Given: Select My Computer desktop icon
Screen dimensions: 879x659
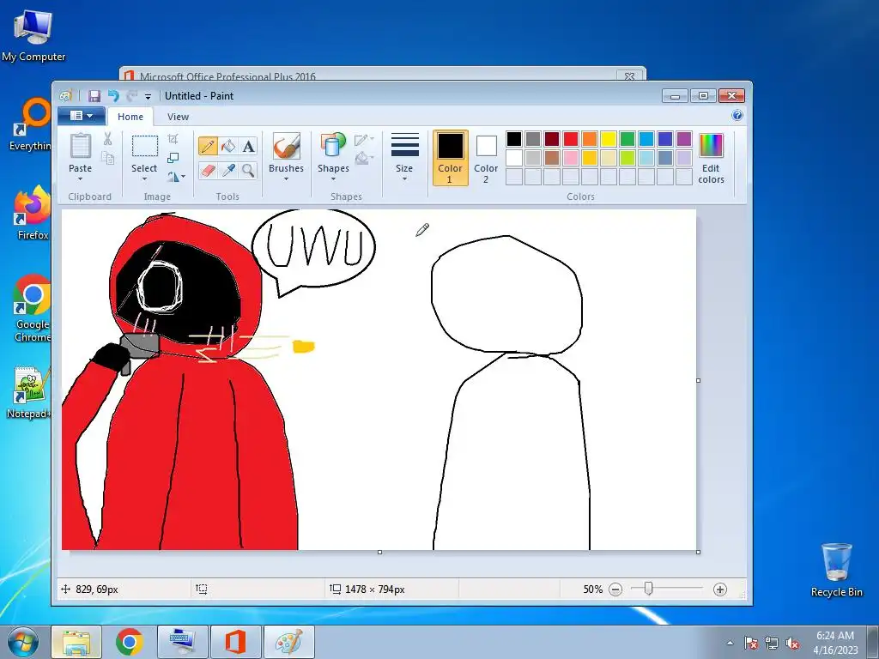Looking at the screenshot, I should [x=33, y=34].
